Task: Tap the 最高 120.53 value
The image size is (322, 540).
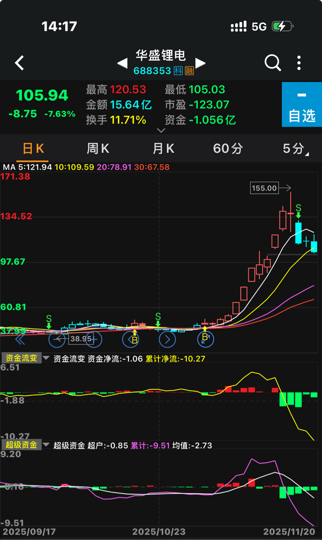Action: tap(128, 89)
